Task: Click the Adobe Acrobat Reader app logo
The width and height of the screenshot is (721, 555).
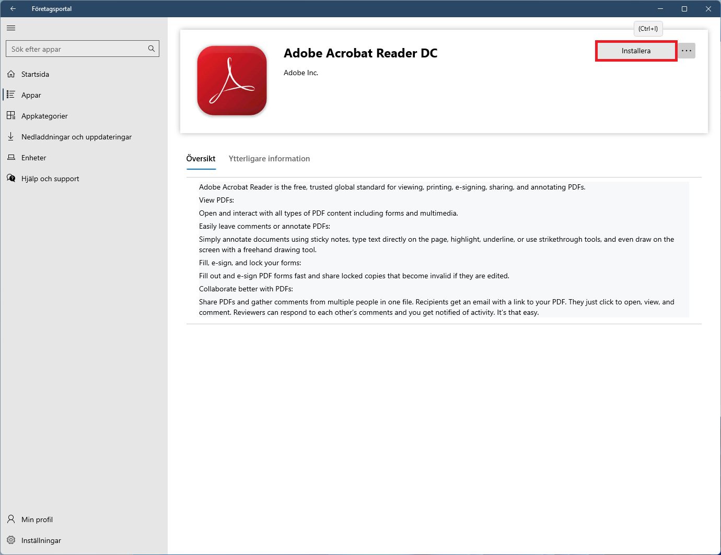Action: 232,80
